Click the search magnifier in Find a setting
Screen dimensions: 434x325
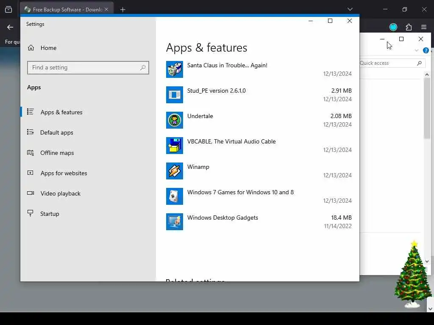tap(143, 67)
